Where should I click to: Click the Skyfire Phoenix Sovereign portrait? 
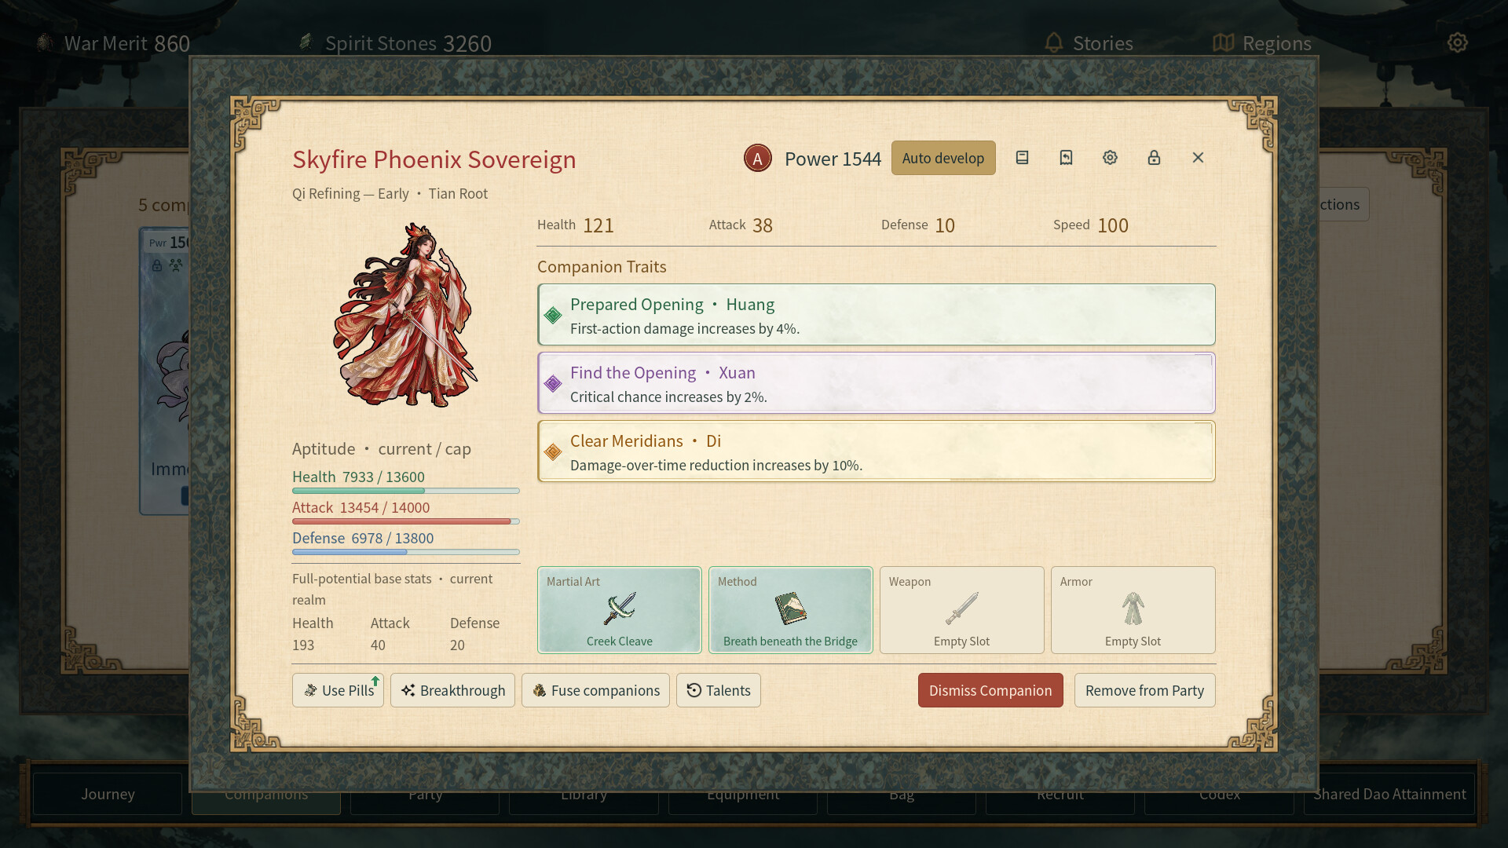pyautogui.click(x=405, y=315)
